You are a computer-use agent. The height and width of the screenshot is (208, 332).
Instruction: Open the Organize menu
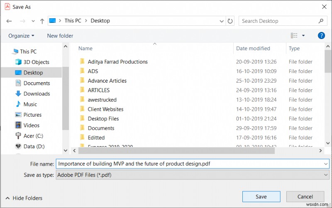tap(21, 36)
